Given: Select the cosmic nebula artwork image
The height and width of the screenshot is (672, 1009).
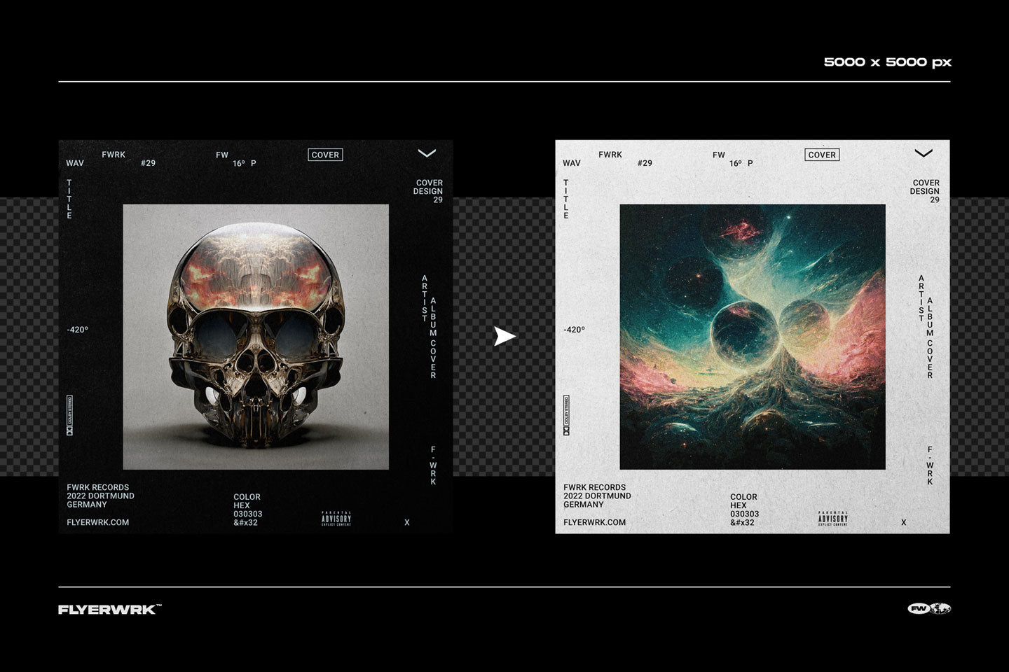Looking at the screenshot, I should coord(753,337).
